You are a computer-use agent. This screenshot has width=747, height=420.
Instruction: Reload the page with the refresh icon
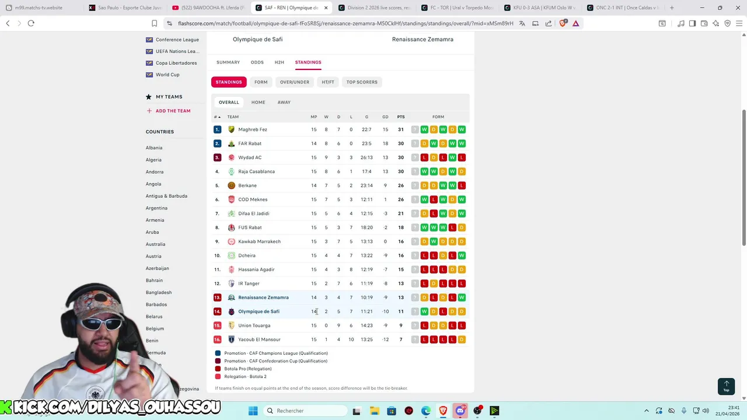point(31,23)
